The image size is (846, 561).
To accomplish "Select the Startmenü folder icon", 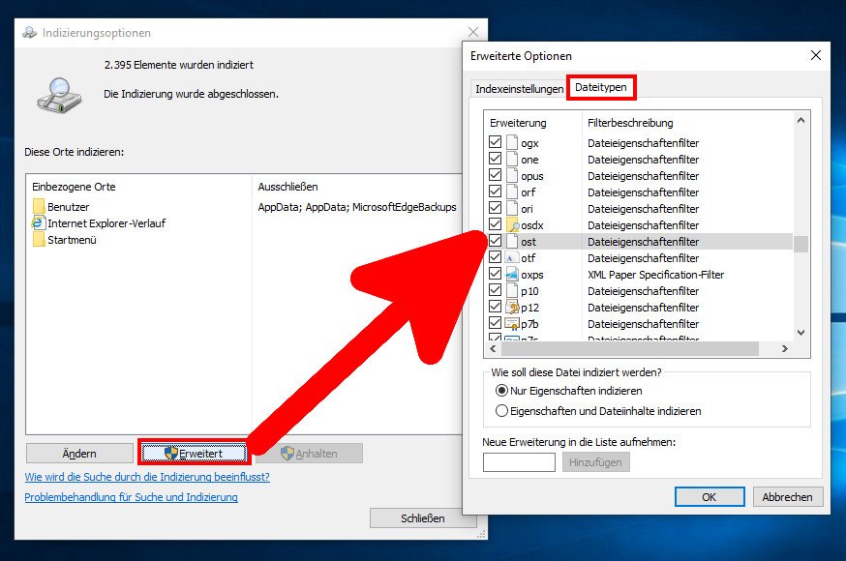I will (39, 240).
